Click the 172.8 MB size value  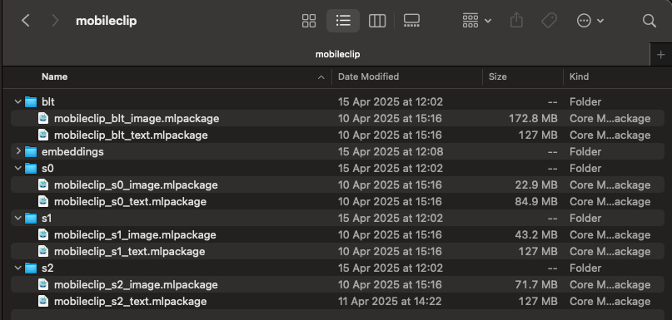(x=533, y=119)
